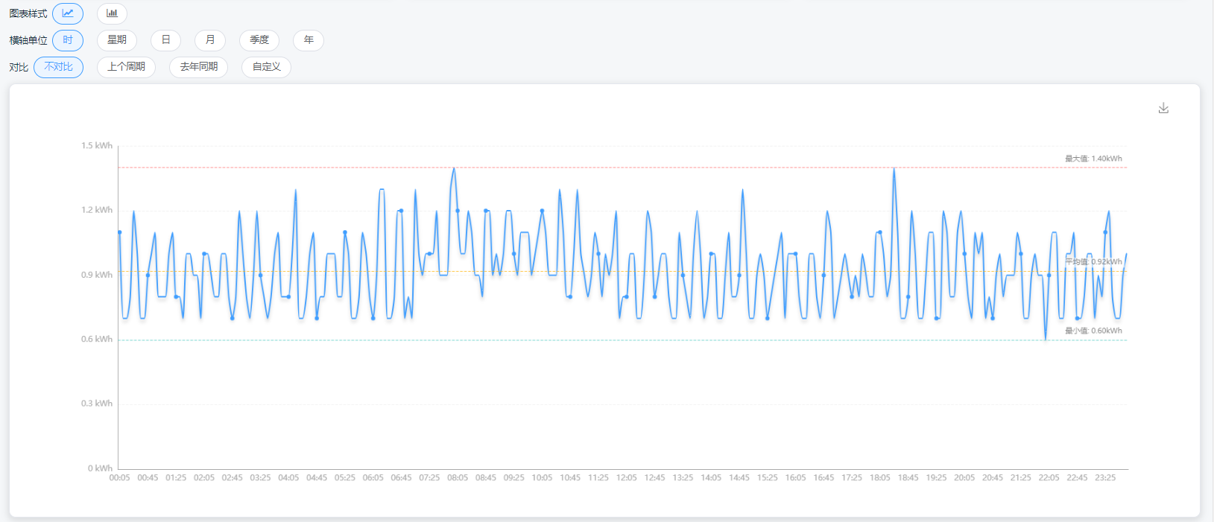Viewport: 1214px width, 522px height.
Task: Select the 季度 axis unit option
Action: point(259,40)
